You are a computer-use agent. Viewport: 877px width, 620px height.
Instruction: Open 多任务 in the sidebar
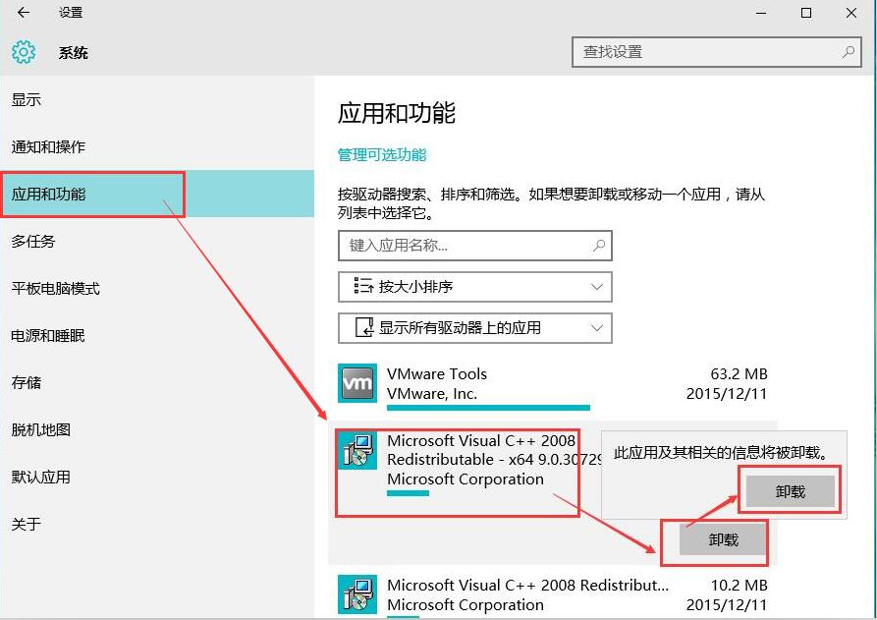tap(156, 241)
